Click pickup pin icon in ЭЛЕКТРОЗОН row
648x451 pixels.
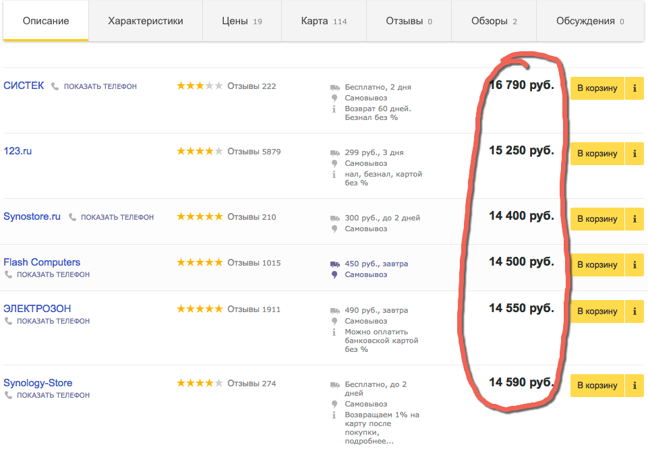coord(334,322)
